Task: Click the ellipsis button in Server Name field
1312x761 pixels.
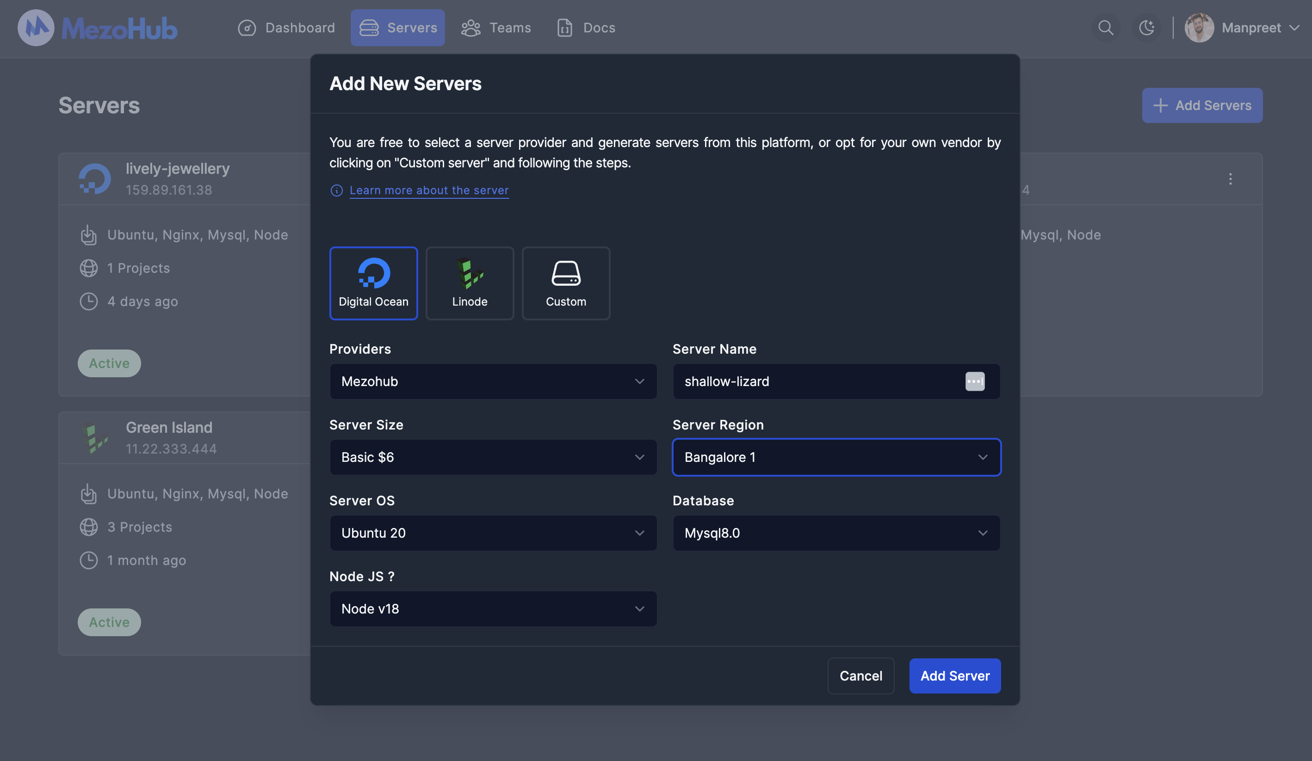Action: point(975,381)
